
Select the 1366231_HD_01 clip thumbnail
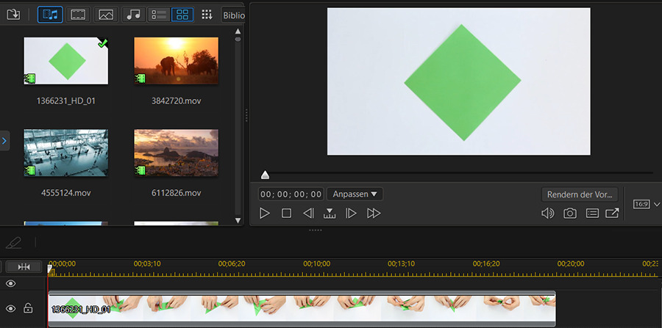point(66,61)
